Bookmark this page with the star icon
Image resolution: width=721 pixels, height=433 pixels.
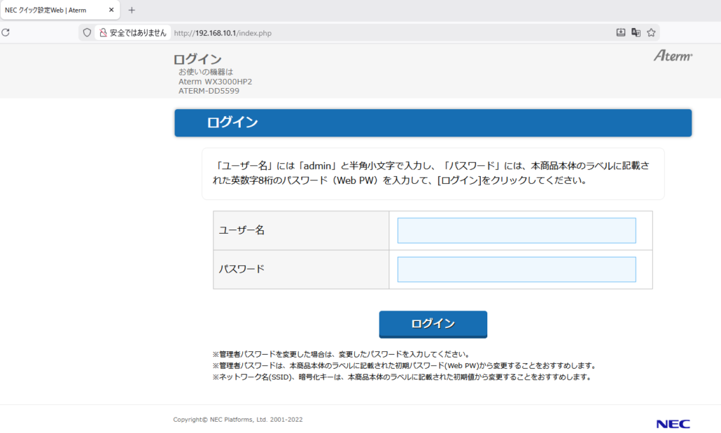pyautogui.click(x=651, y=32)
